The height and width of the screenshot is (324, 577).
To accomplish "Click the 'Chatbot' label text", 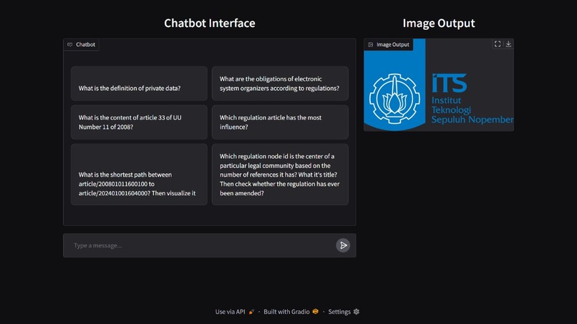I will [85, 44].
